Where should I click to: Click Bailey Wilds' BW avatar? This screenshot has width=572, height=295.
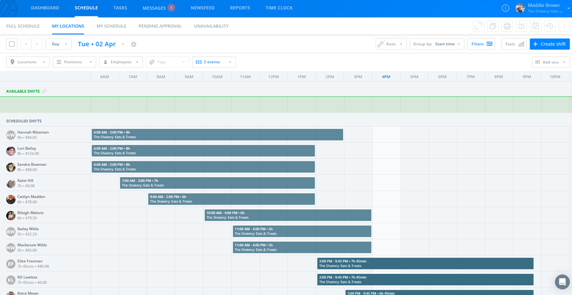pos(10,232)
